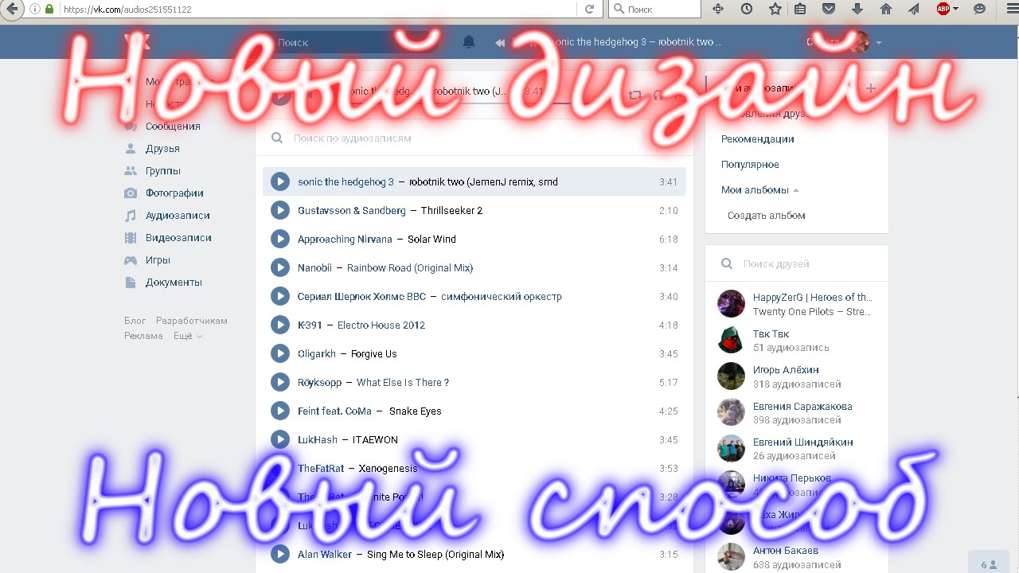Play Feint feat. CoMa Snake Eyes
The image size is (1019, 573).
point(280,411)
